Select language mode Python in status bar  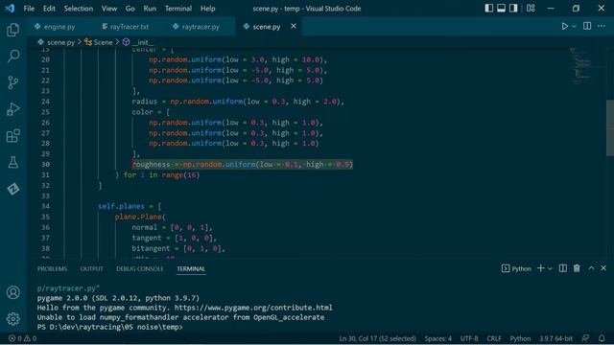coord(520,338)
